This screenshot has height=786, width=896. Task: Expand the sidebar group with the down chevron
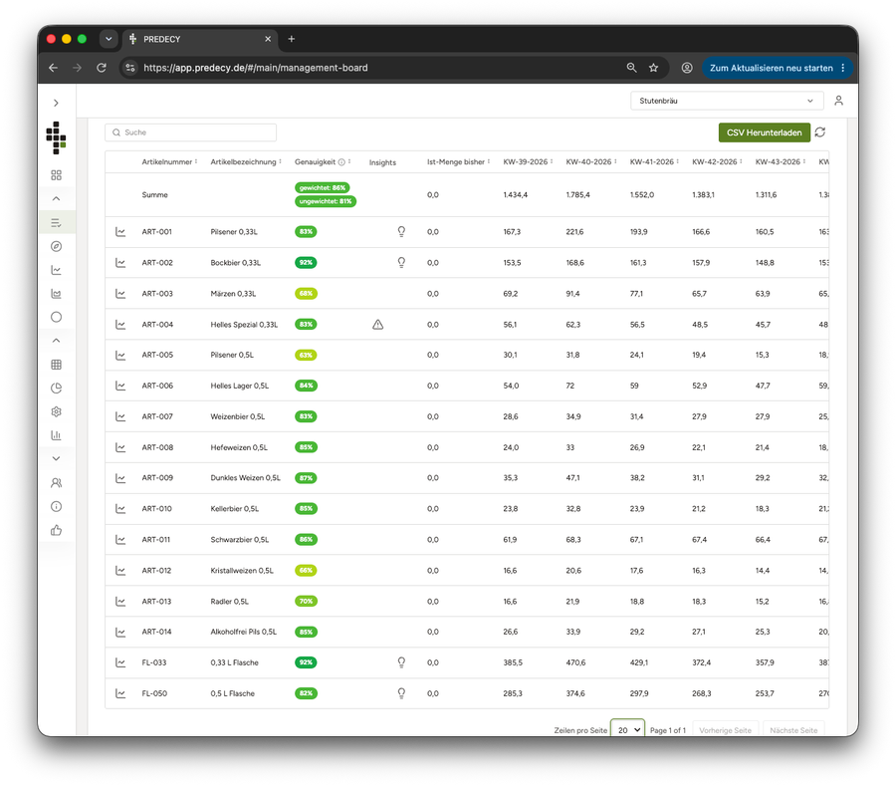coord(56,458)
